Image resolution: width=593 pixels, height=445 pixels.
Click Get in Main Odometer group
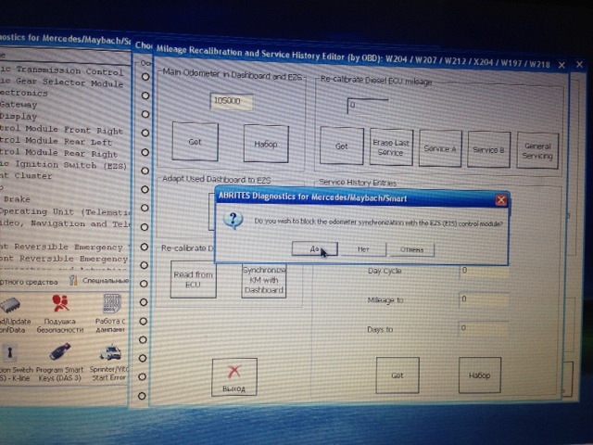[x=195, y=142]
